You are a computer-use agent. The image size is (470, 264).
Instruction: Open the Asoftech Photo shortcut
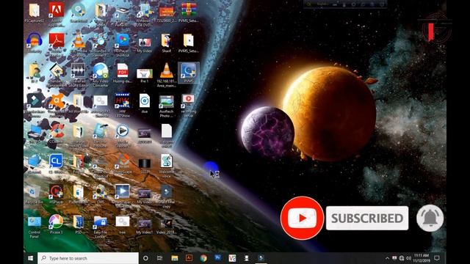[167, 106]
